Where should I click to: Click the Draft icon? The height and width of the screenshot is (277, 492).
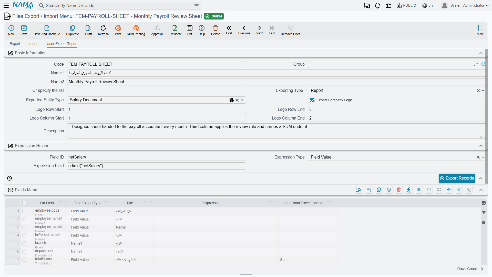pyautogui.click(x=88, y=28)
